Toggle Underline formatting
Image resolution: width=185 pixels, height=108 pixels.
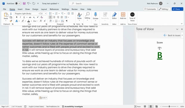point(24,17)
